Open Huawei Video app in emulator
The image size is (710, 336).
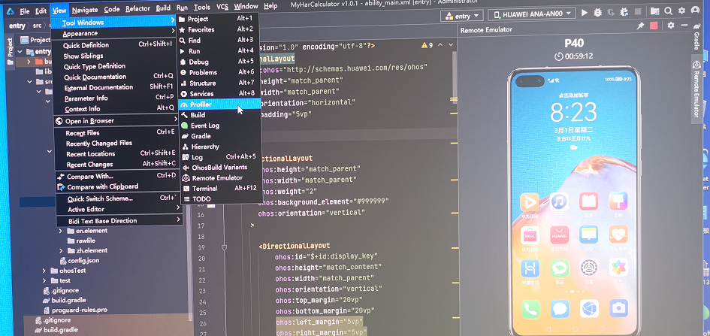[530, 202]
